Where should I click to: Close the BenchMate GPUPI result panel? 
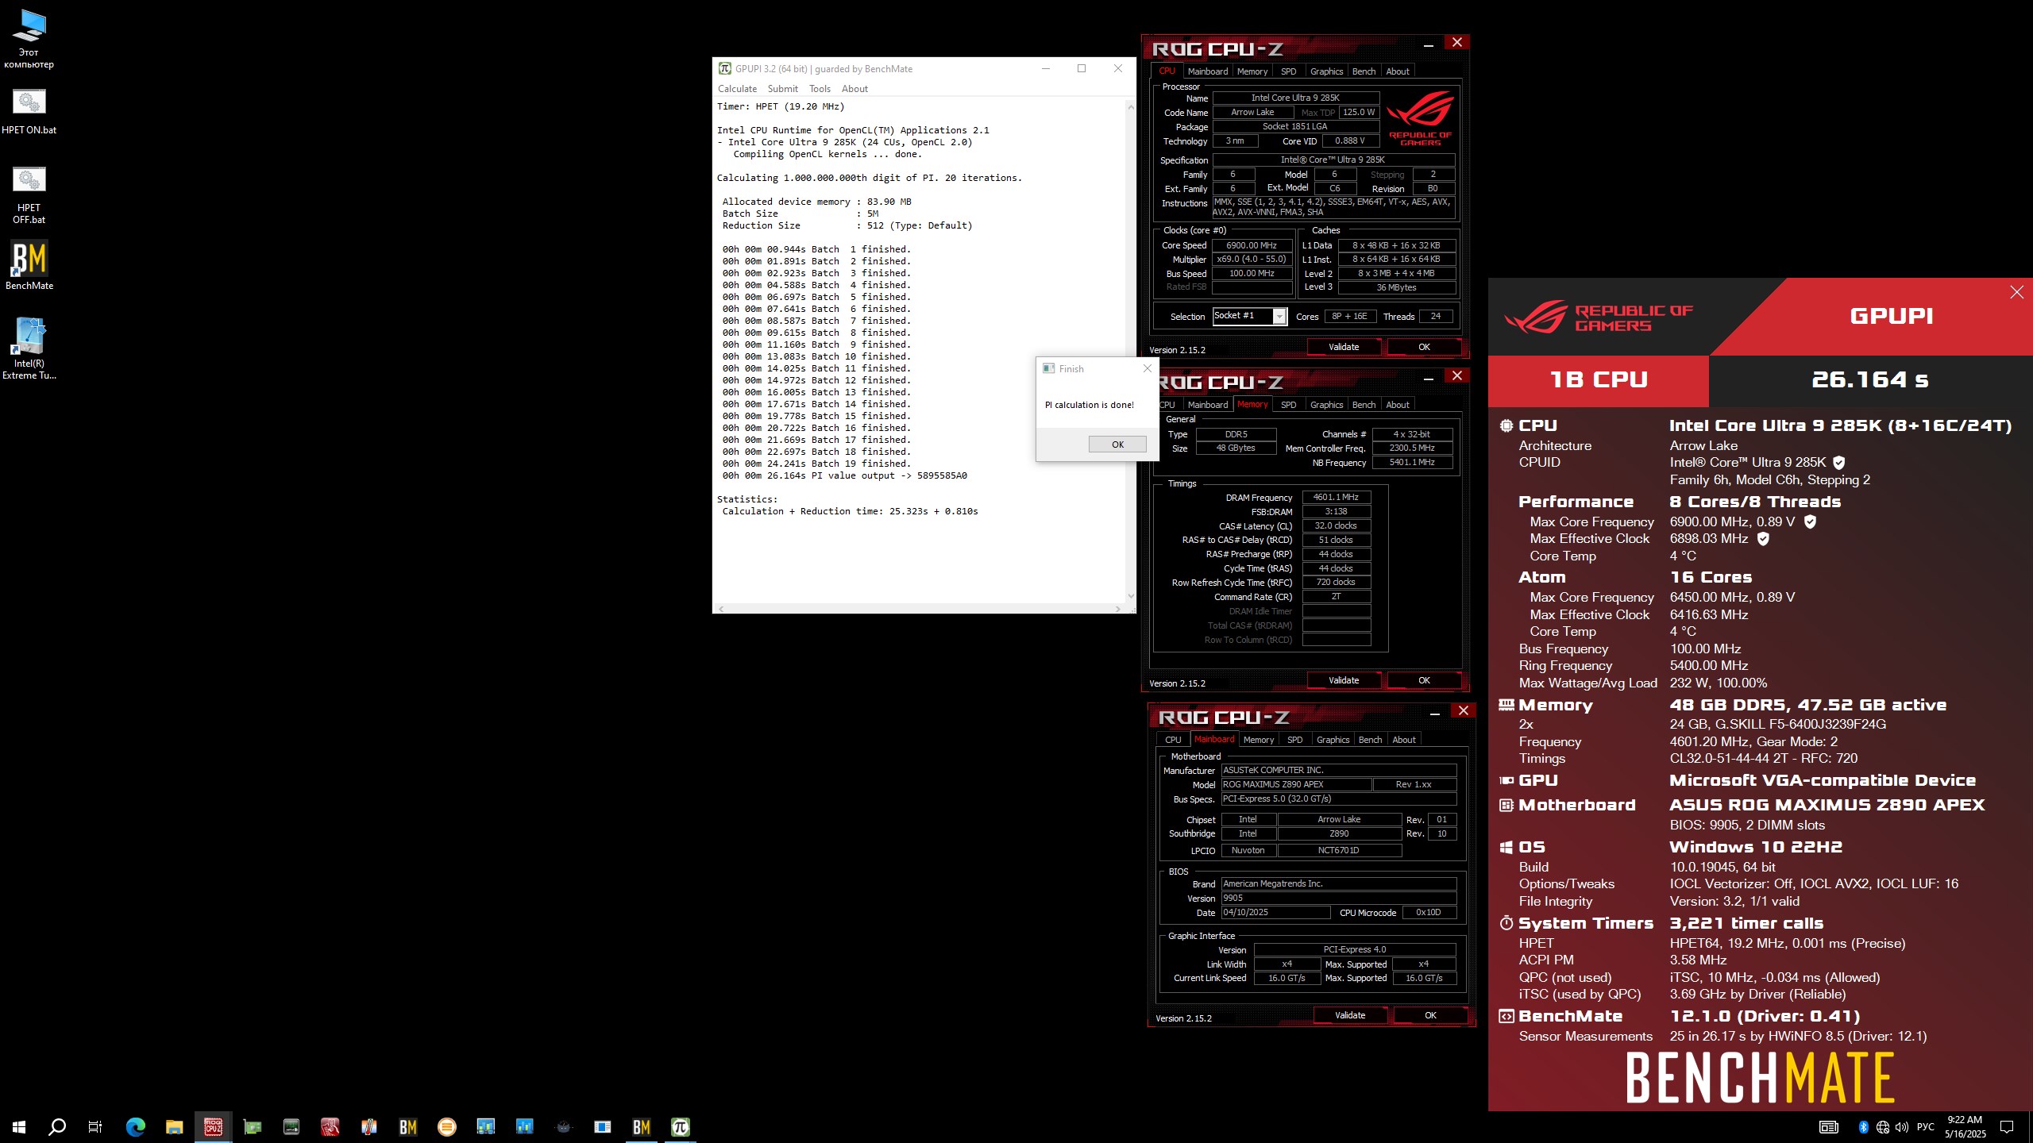(2016, 292)
